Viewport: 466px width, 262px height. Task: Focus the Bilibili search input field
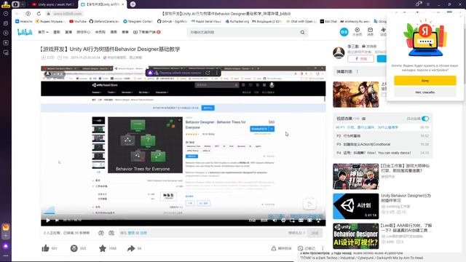244,32
